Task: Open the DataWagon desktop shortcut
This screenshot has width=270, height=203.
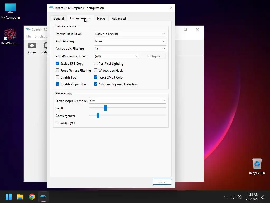Action: [x=10, y=36]
